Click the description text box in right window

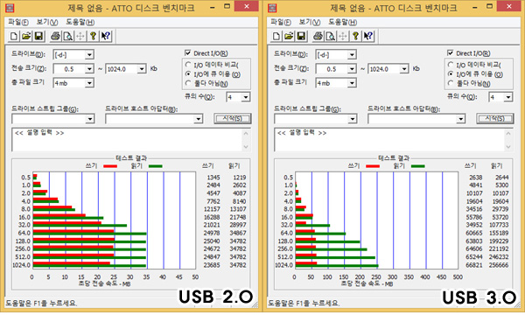pyautogui.click(x=394, y=139)
